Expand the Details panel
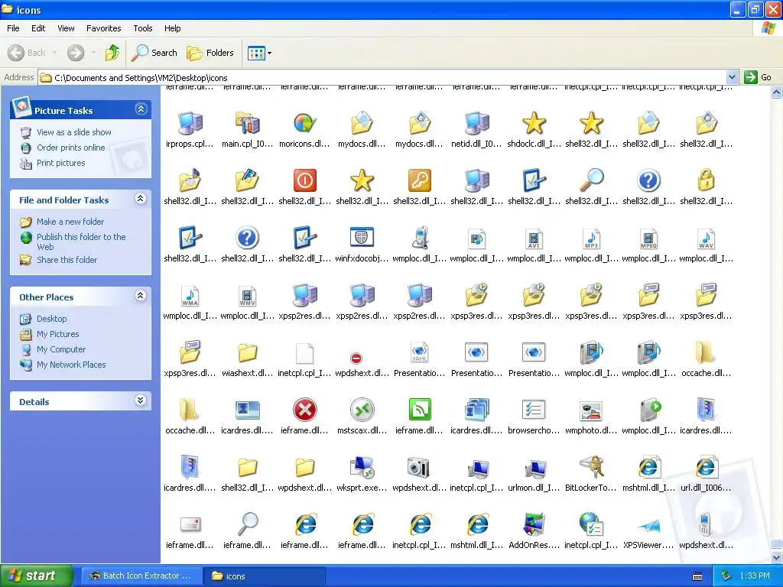Screen dimensions: 783x587 pos(141,401)
